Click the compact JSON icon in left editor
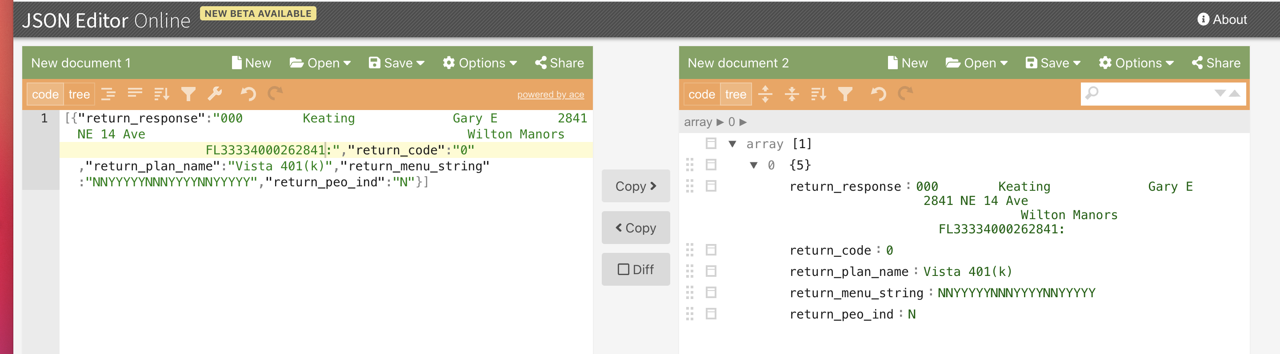Image resolution: width=1280 pixels, height=354 pixels. pyautogui.click(x=135, y=94)
